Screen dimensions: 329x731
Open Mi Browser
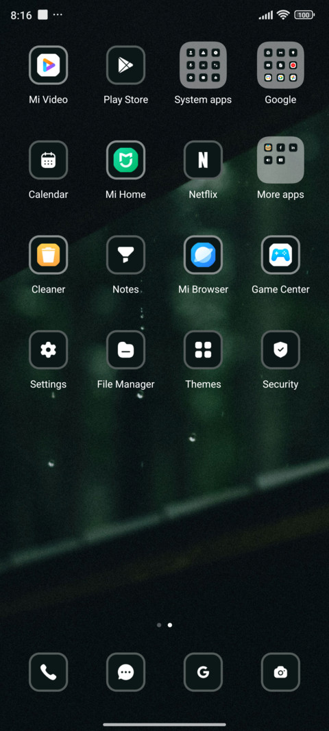[203, 255]
